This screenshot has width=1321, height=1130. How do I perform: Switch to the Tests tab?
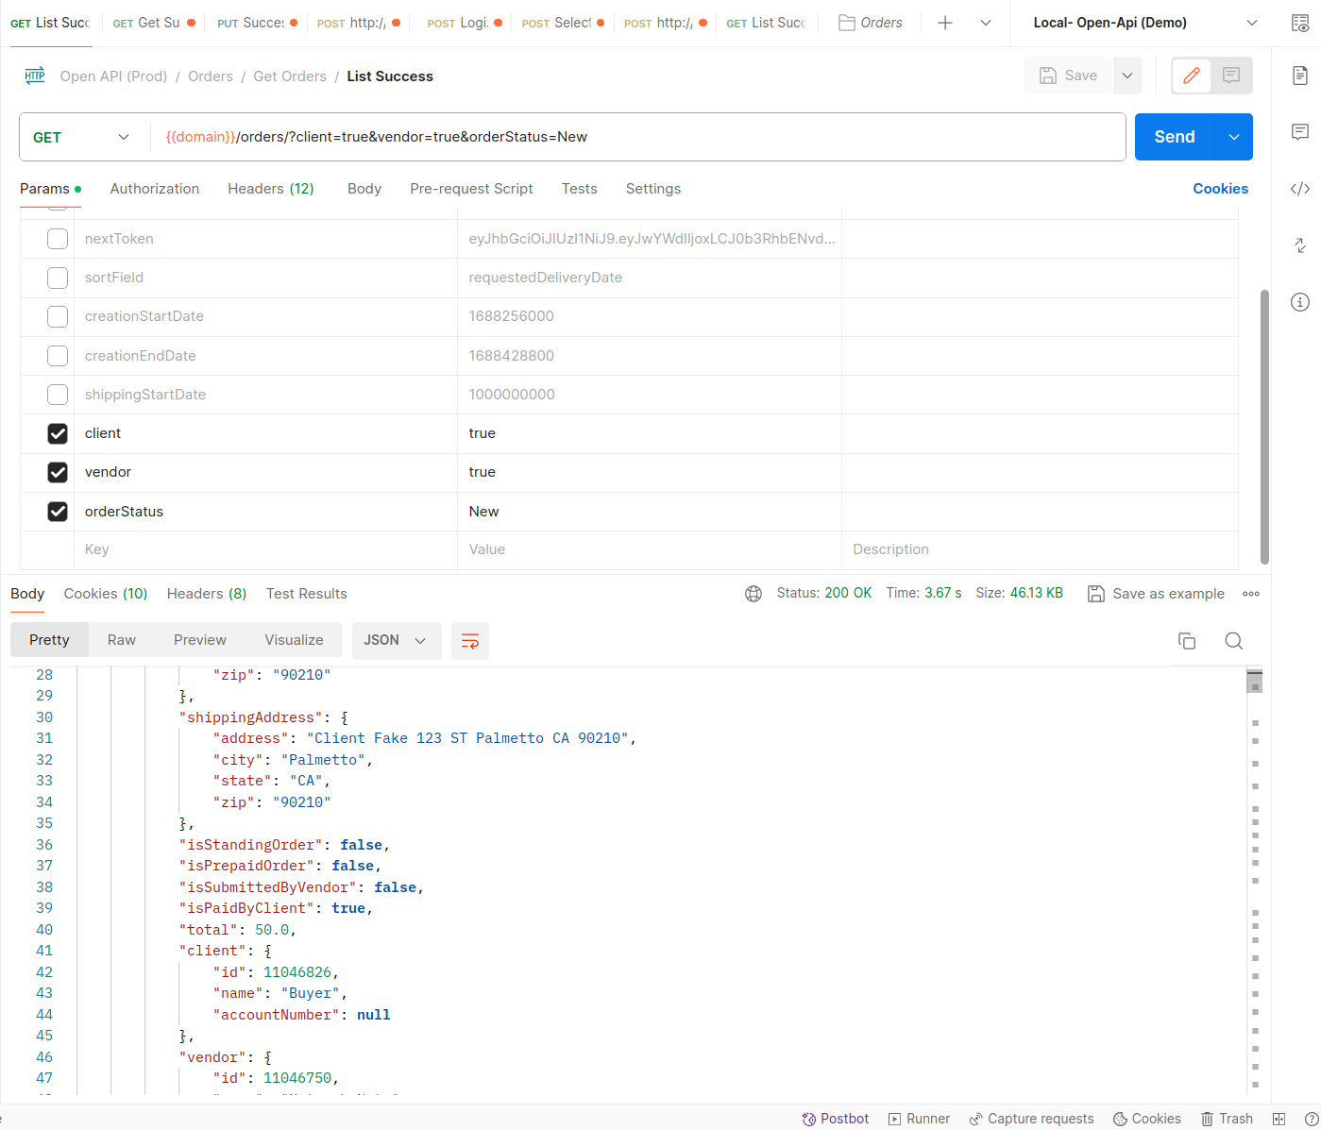pos(580,189)
